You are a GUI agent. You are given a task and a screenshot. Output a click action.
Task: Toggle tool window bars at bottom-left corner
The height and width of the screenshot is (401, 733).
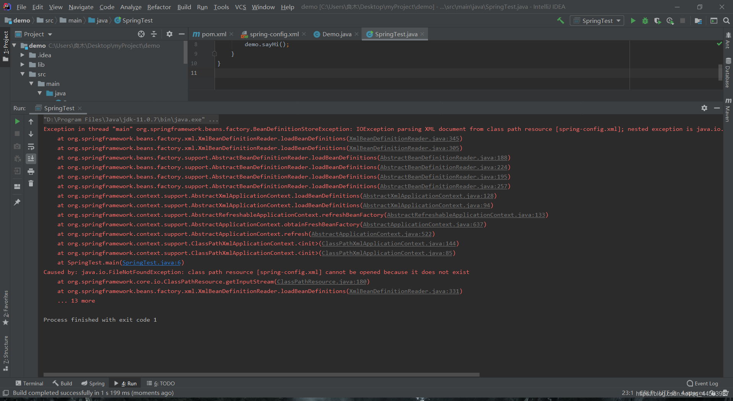point(6,393)
